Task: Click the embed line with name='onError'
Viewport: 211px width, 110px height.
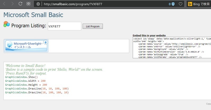Action: pyautogui.click(x=169, y=46)
